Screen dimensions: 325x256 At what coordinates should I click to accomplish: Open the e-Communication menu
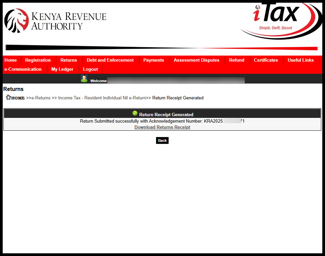[x=23, y=69]
